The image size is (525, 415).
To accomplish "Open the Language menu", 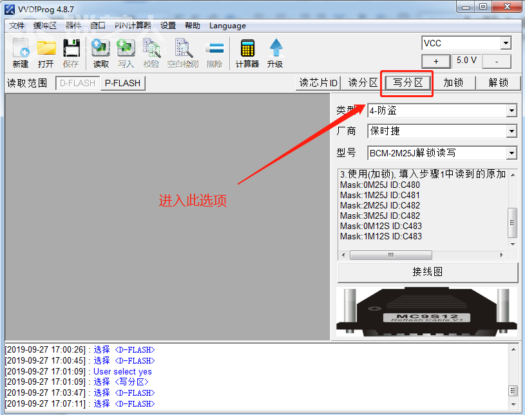I will [227, 26].
